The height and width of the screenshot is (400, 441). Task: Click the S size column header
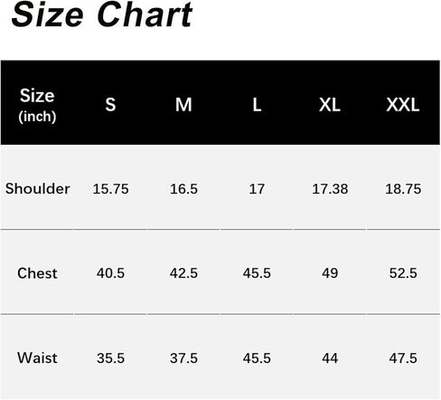(x=110, y=105)
